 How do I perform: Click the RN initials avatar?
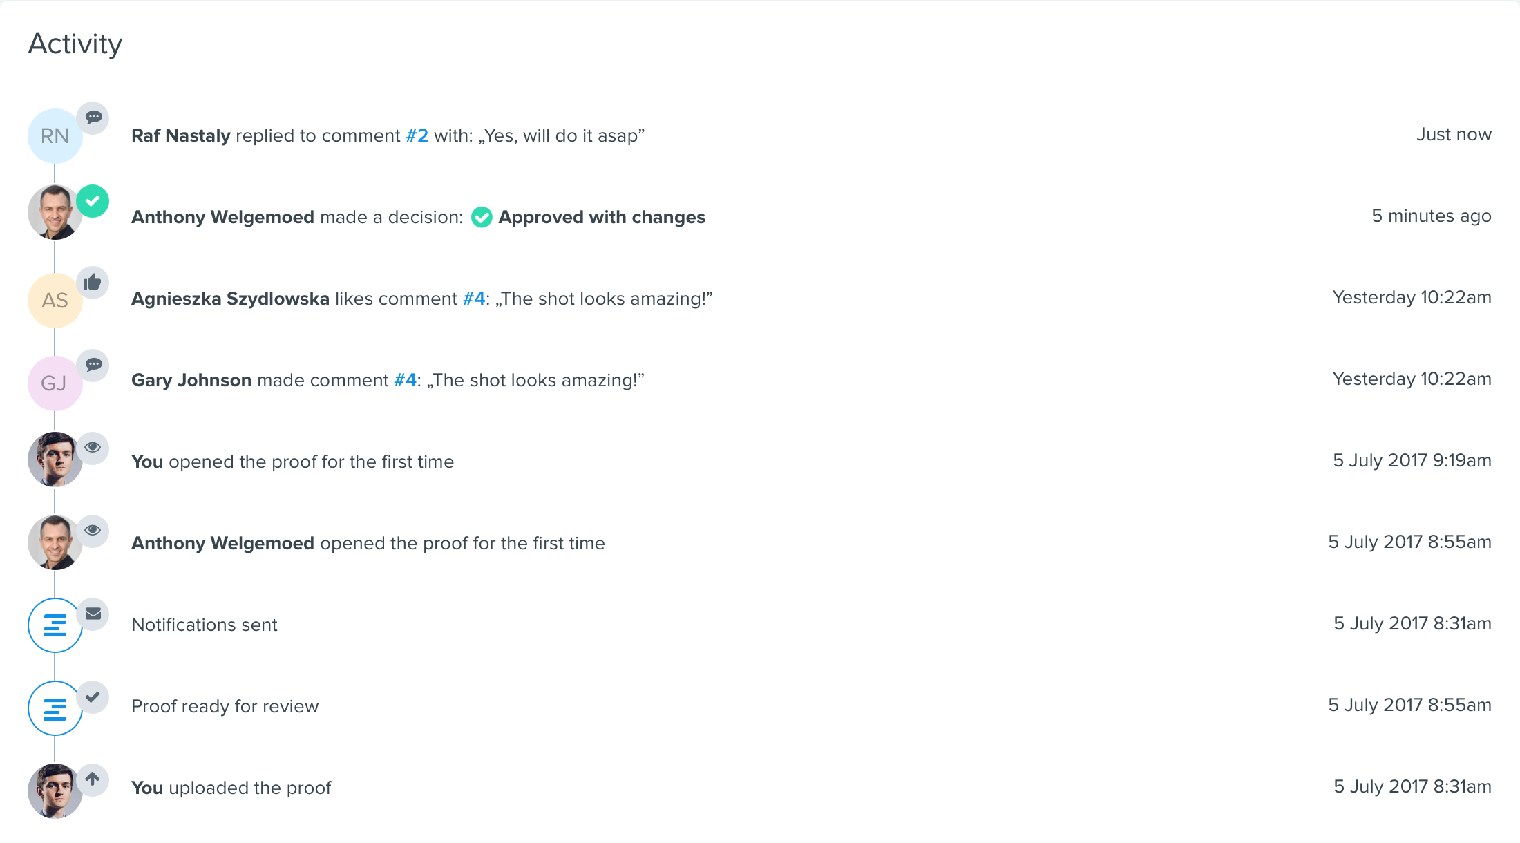tap(55, 136)
